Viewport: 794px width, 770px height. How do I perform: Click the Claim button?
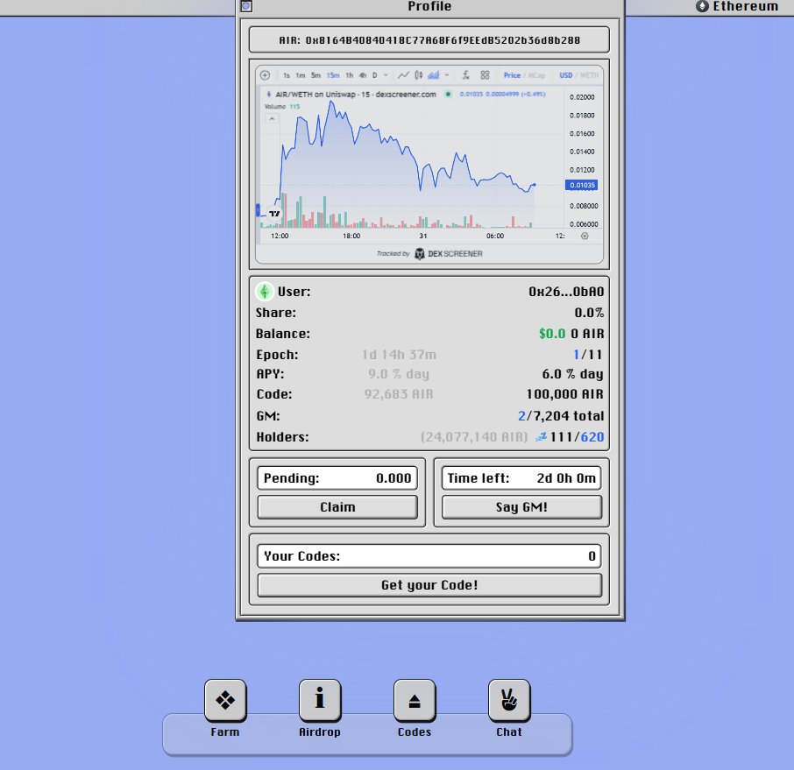point(337,507)
